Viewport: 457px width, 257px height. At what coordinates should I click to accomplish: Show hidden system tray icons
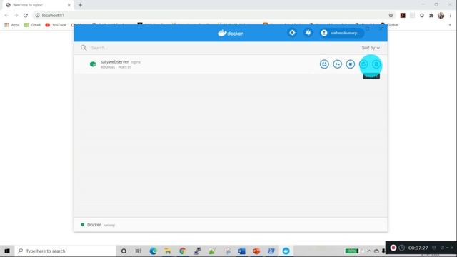tap(369, 251)
